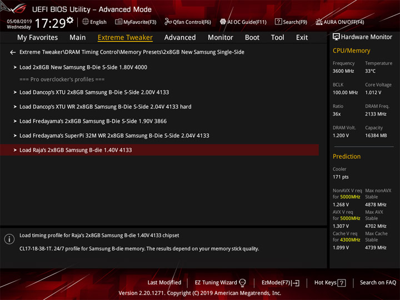Click the settings gear next to the clock
400x300 pixels.
[69, 20]
